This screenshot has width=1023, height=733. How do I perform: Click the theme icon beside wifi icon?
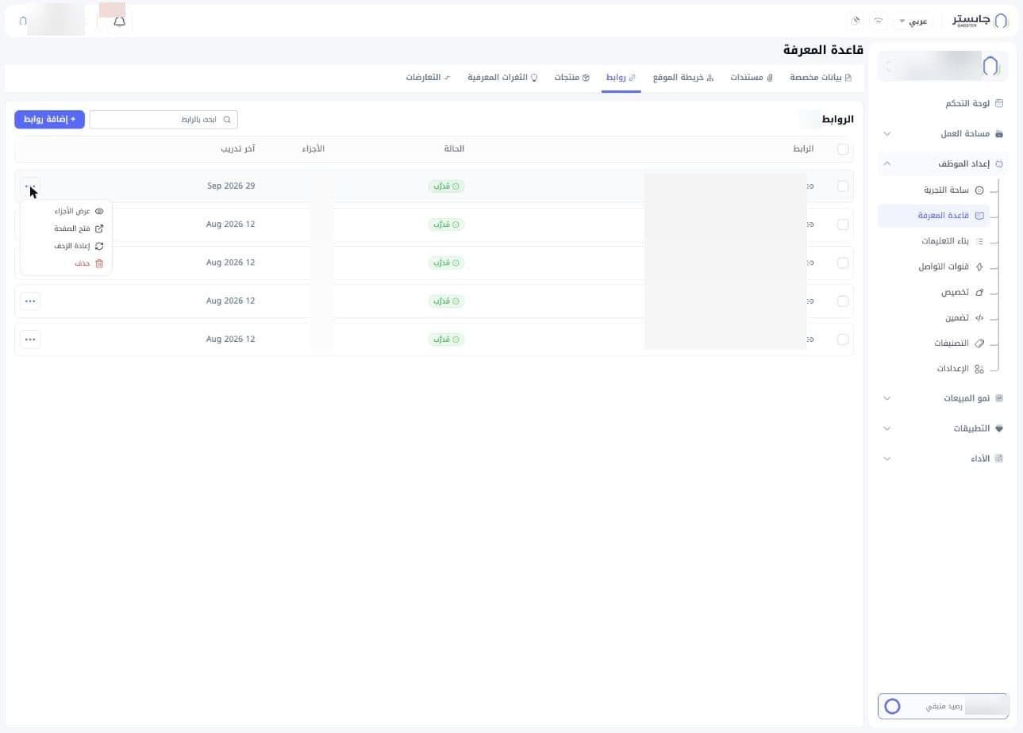[856, 21]
